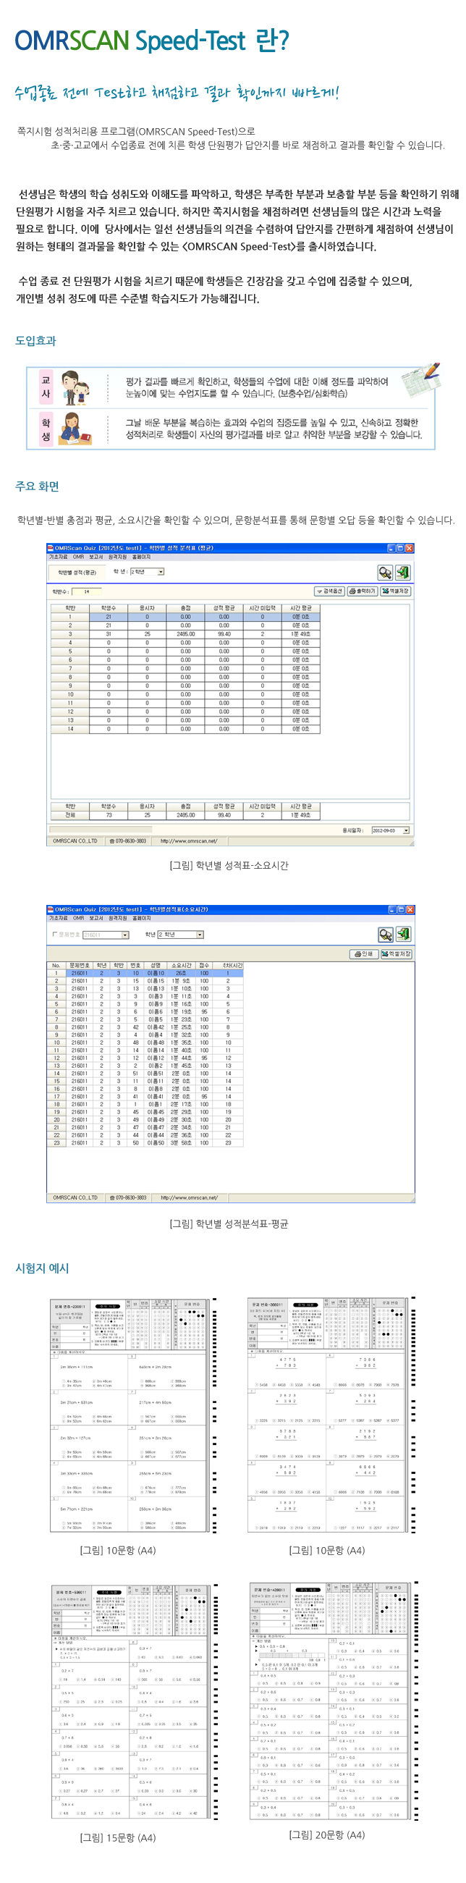Click the 엑셀저장 button in the average report window
Image resolution: width=466 pixels, height=1883 pixels.
tap(395, 591)
